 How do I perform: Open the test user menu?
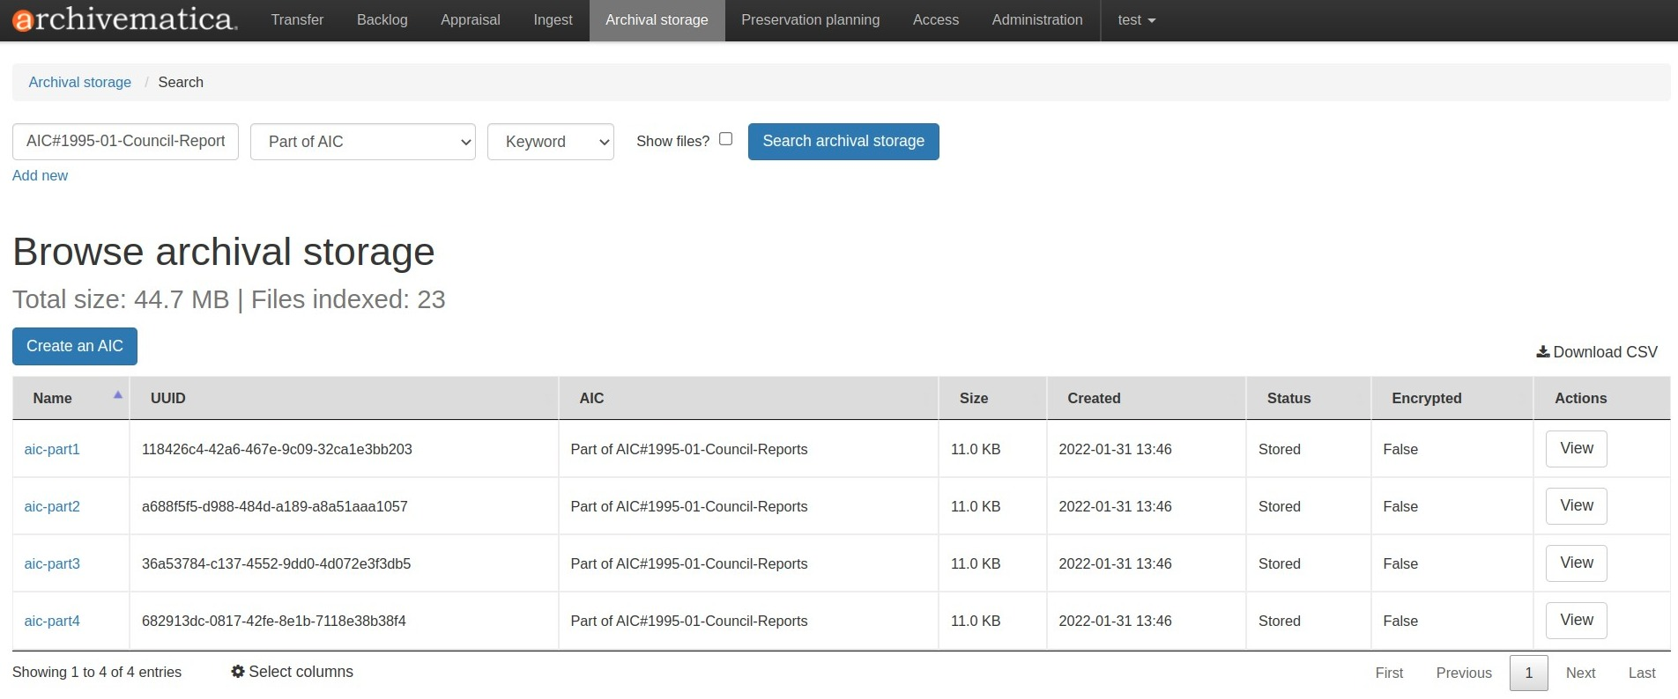click(1135, 20)
